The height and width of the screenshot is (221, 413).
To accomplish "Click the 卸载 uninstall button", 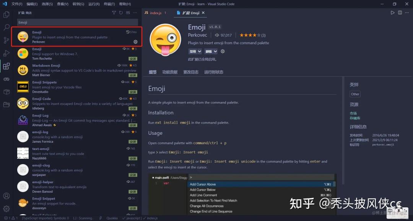I will tap(208, 51).
